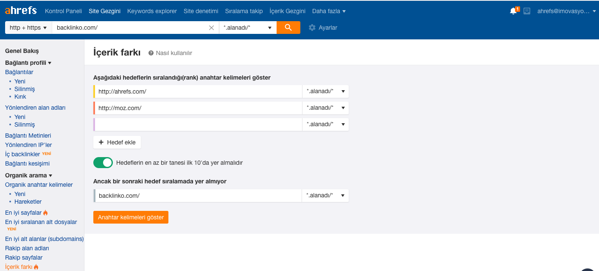Open mode dropdown for http://ahrefs.com/ target
Viewport: 599px width, 271px height.
pyautogui.click(x=325, y=91)
